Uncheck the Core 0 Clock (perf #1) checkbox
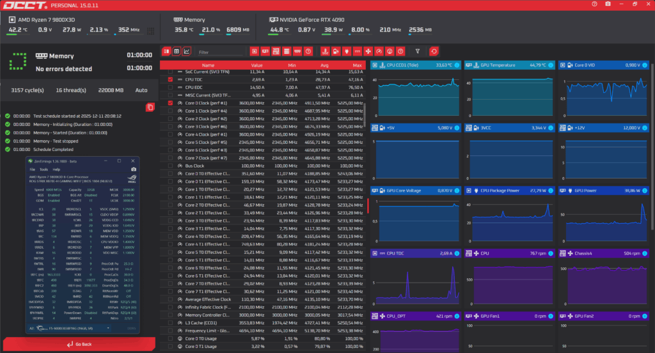Image resolution: width=655 pixels, height=353 pixels. pos(170,103)
